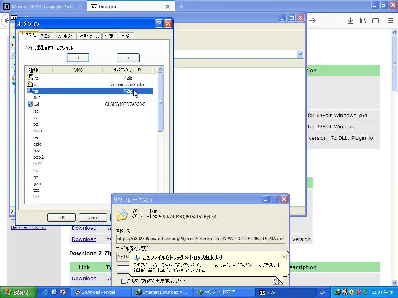Screen dimensions: 398x298
Task: Select the cab file type icon
Action: tap(30, 104)
